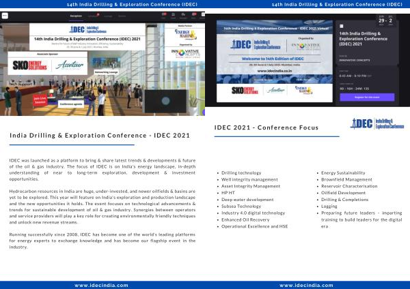Click the Logging bullet
Image resolution: width=410 pixels, height=289 pixels.
329,207
